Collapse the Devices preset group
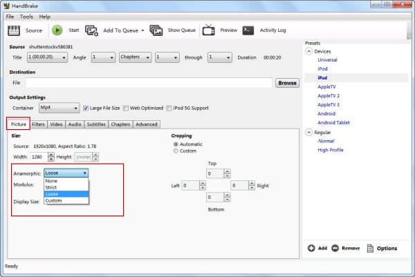415x277 pixels. coord(309,51)
